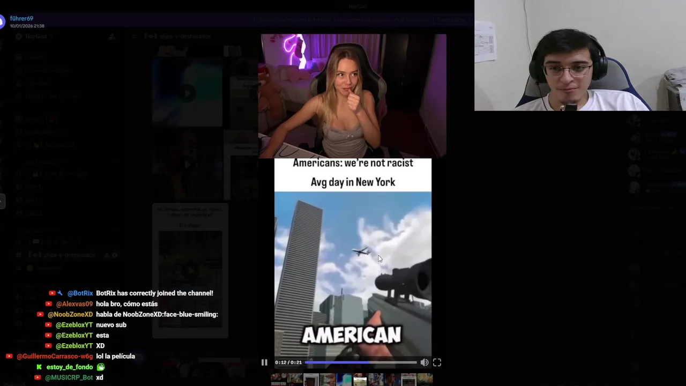The width and height of the screenshot is (686, 386).
Task: Select the highlighted current thumbnail in carousel
Action: [360, 380]
